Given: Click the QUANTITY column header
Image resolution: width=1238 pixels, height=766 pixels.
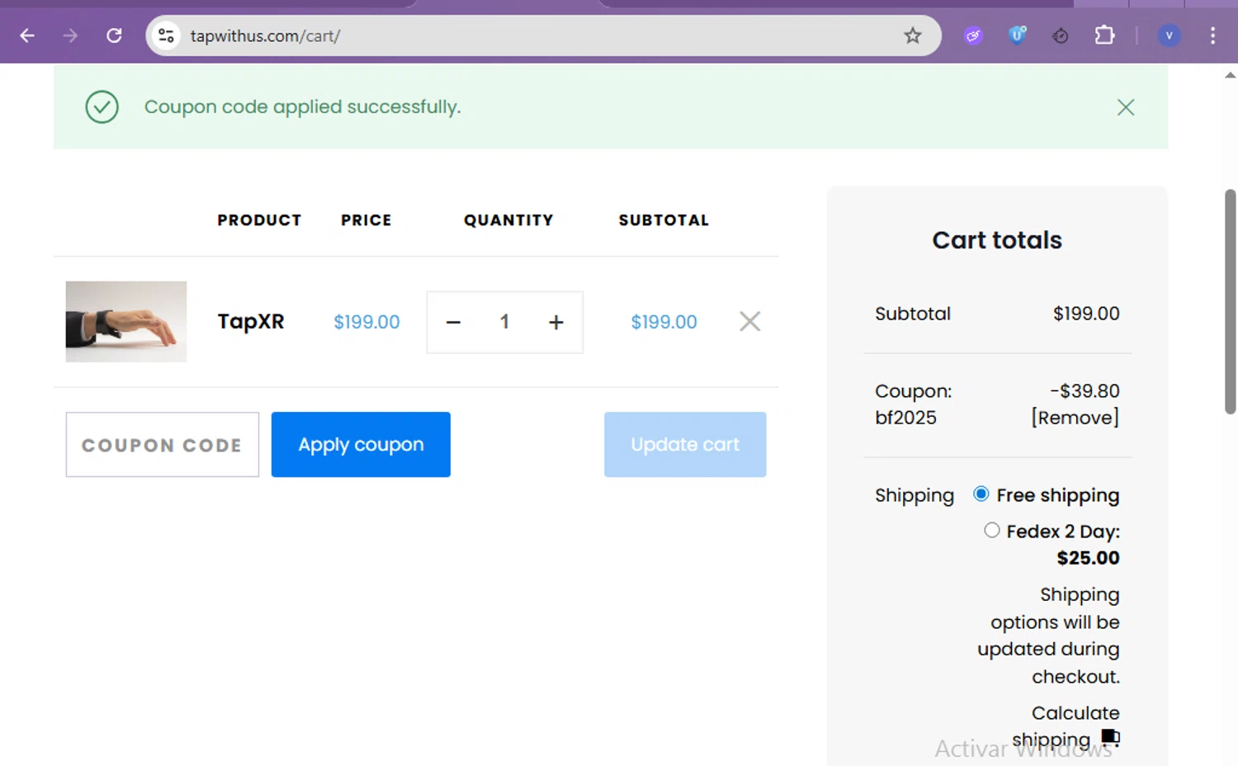Looking at the screenshot, I should pyautogui.click(x=508, y=220).
